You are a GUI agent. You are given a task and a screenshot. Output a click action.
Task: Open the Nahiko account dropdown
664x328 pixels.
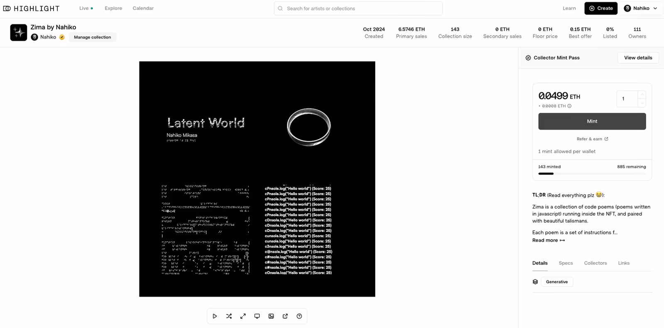tap(641, 8)
